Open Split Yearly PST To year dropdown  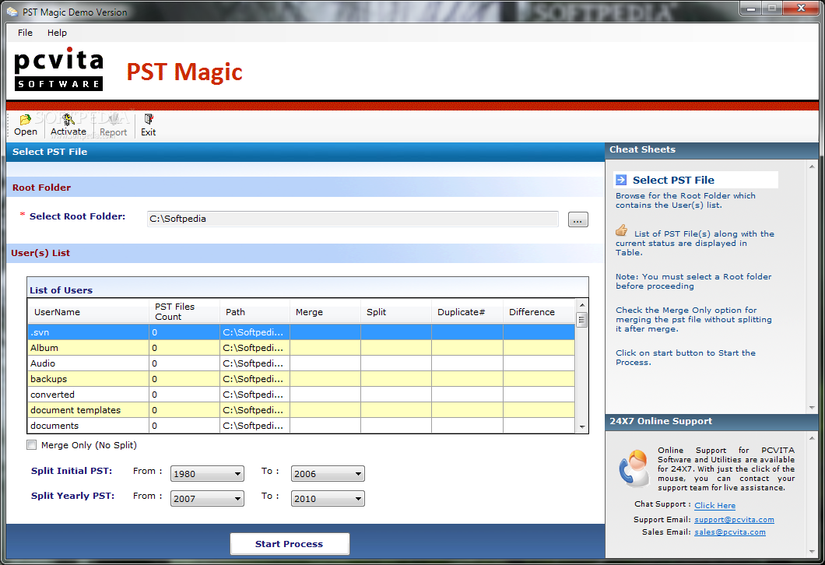point(327,498)
